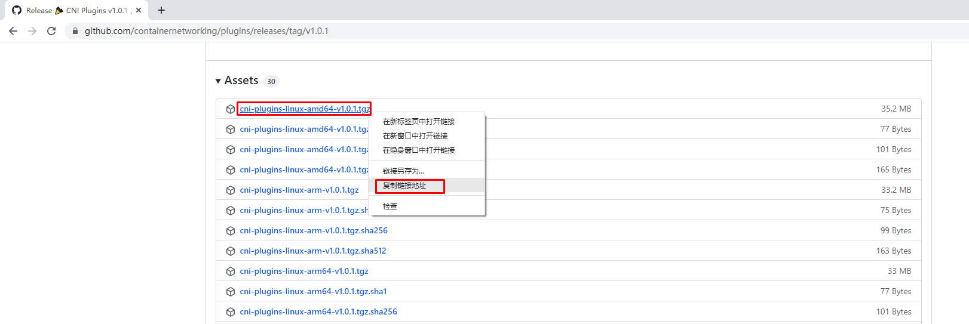Open the cni-plugins-linux-arm64-v1.0.1.tgz download link

(x=304, y=271)
